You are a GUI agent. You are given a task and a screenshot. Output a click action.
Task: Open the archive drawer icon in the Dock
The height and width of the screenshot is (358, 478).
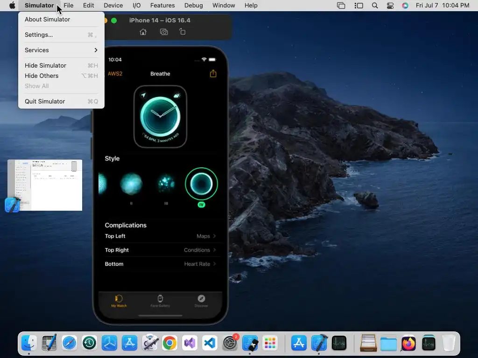pos(368,343)
